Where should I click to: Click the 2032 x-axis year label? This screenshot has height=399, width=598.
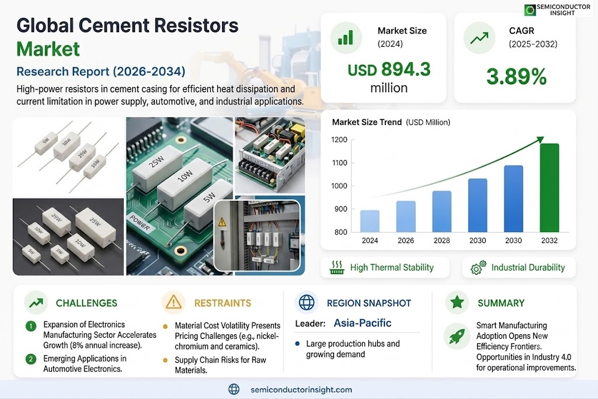pyautogui.click(x=549, y=241)
